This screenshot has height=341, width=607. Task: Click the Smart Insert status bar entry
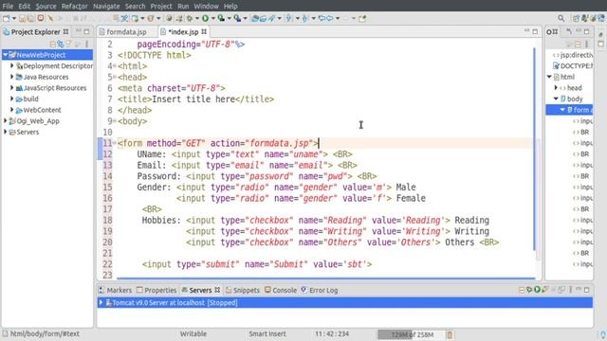[x=267, y=334]
